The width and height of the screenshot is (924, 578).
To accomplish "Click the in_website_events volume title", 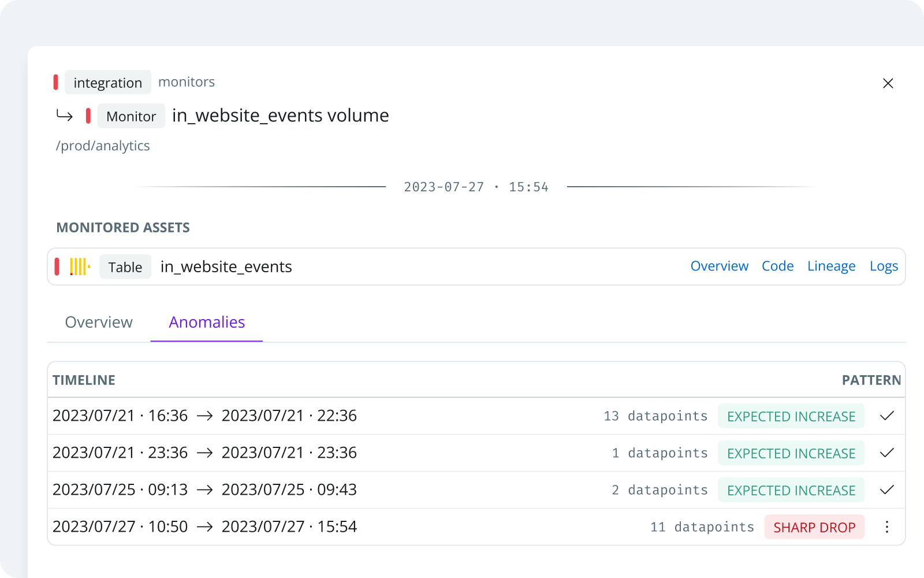I will tap(281, 116).
